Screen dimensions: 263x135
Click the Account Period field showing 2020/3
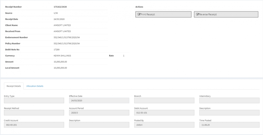(99, 113)
